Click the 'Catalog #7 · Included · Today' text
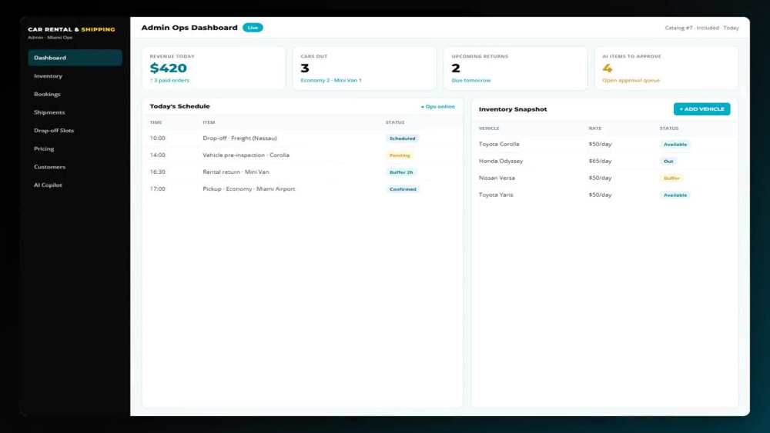 pyautogui.click(x=701, y=28)
